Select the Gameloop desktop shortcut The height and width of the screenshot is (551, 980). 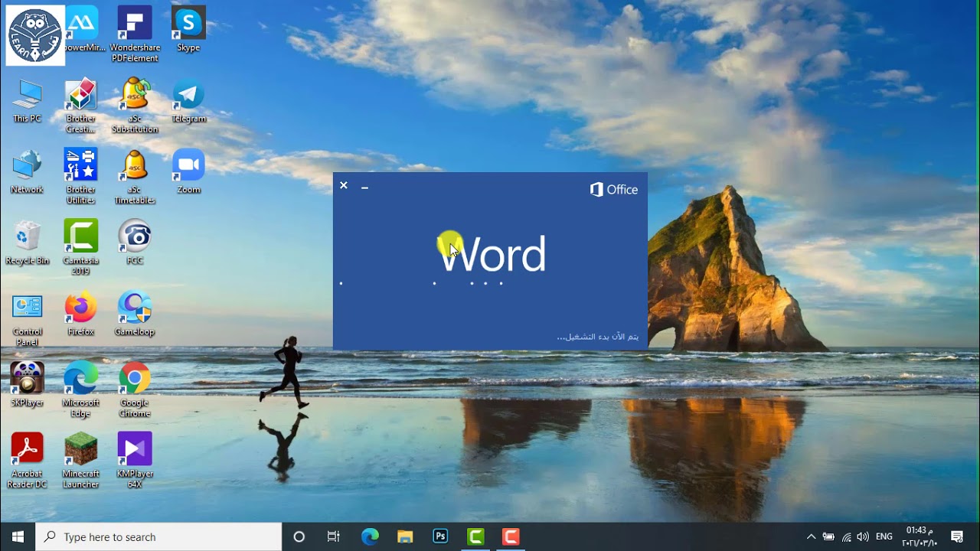pos(135,315)
